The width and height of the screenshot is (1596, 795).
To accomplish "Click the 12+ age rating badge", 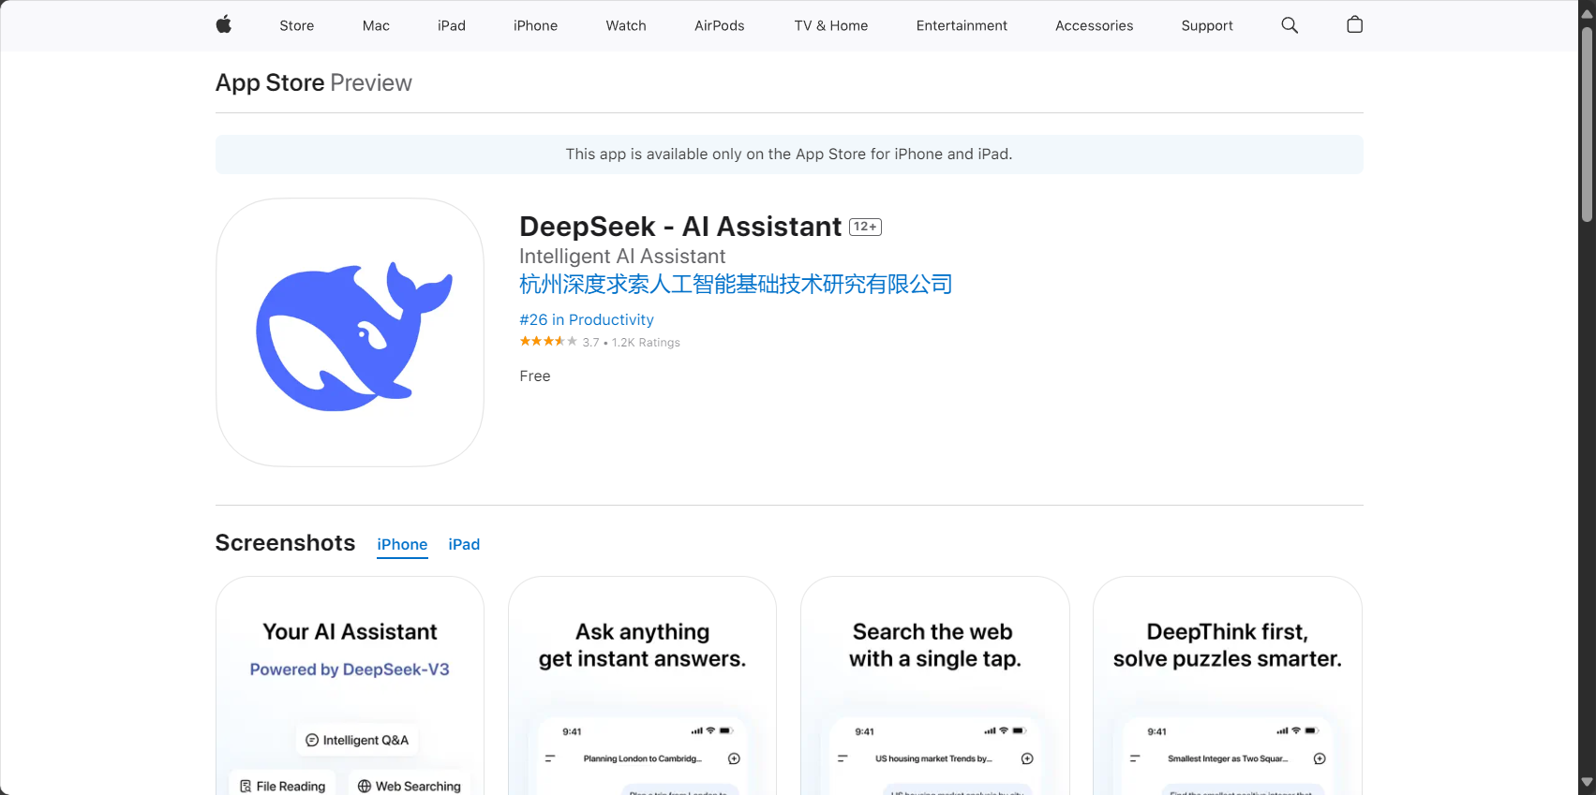I will click(865, 227).
